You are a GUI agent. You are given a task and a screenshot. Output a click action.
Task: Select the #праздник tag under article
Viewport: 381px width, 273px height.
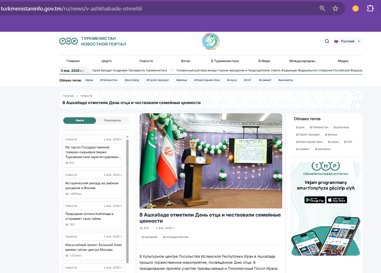150,237
